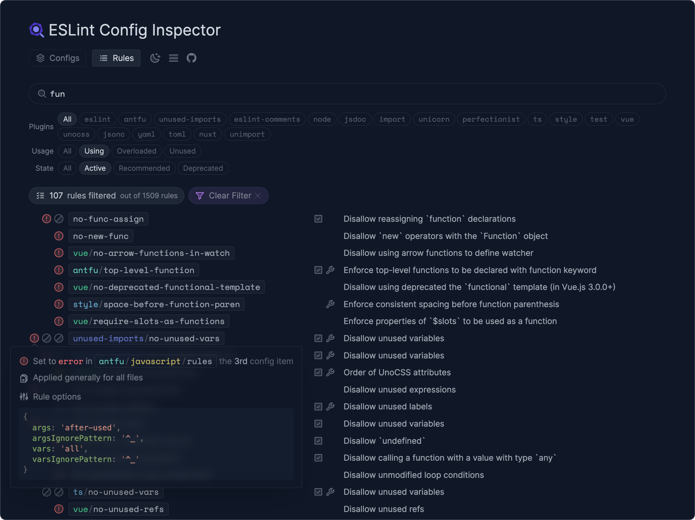Toggle dark mode with the moon icon
This screenshot has height=520, width=695.
(155, 58)
